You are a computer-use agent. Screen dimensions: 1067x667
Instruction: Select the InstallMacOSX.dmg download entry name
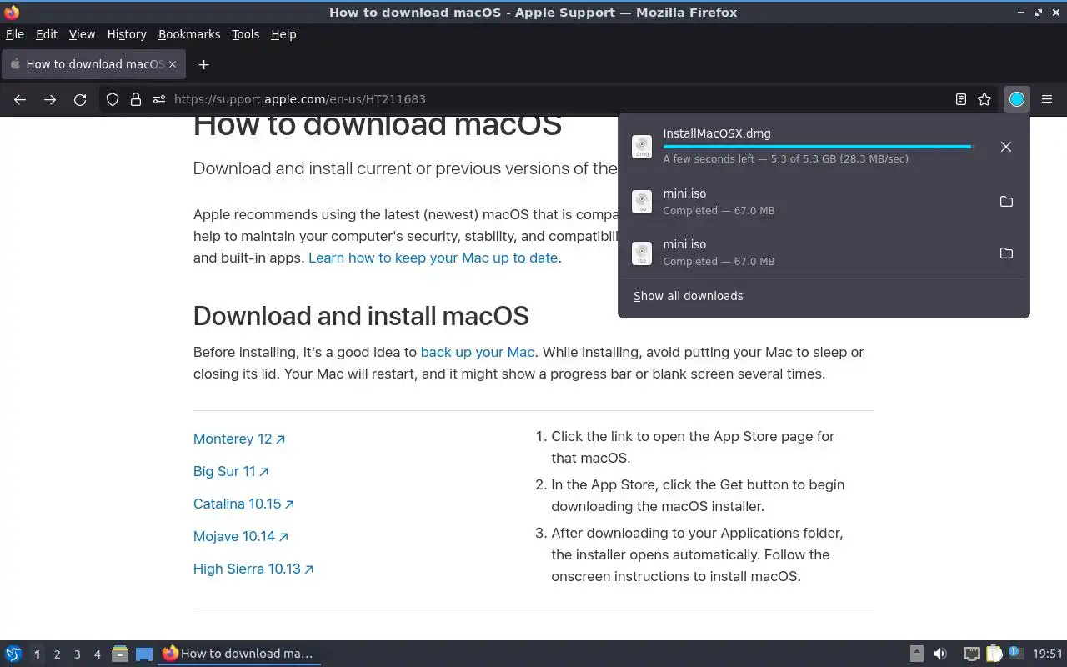click(717, 133)
